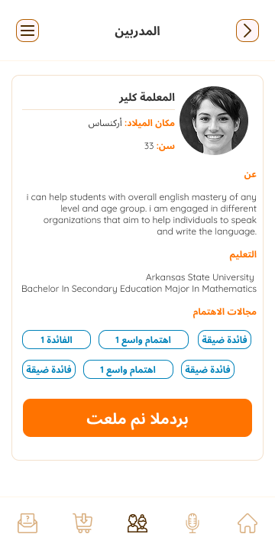Select the trainers people icon in bottom bar
The image size is (275, 550).
click(137, 523)
